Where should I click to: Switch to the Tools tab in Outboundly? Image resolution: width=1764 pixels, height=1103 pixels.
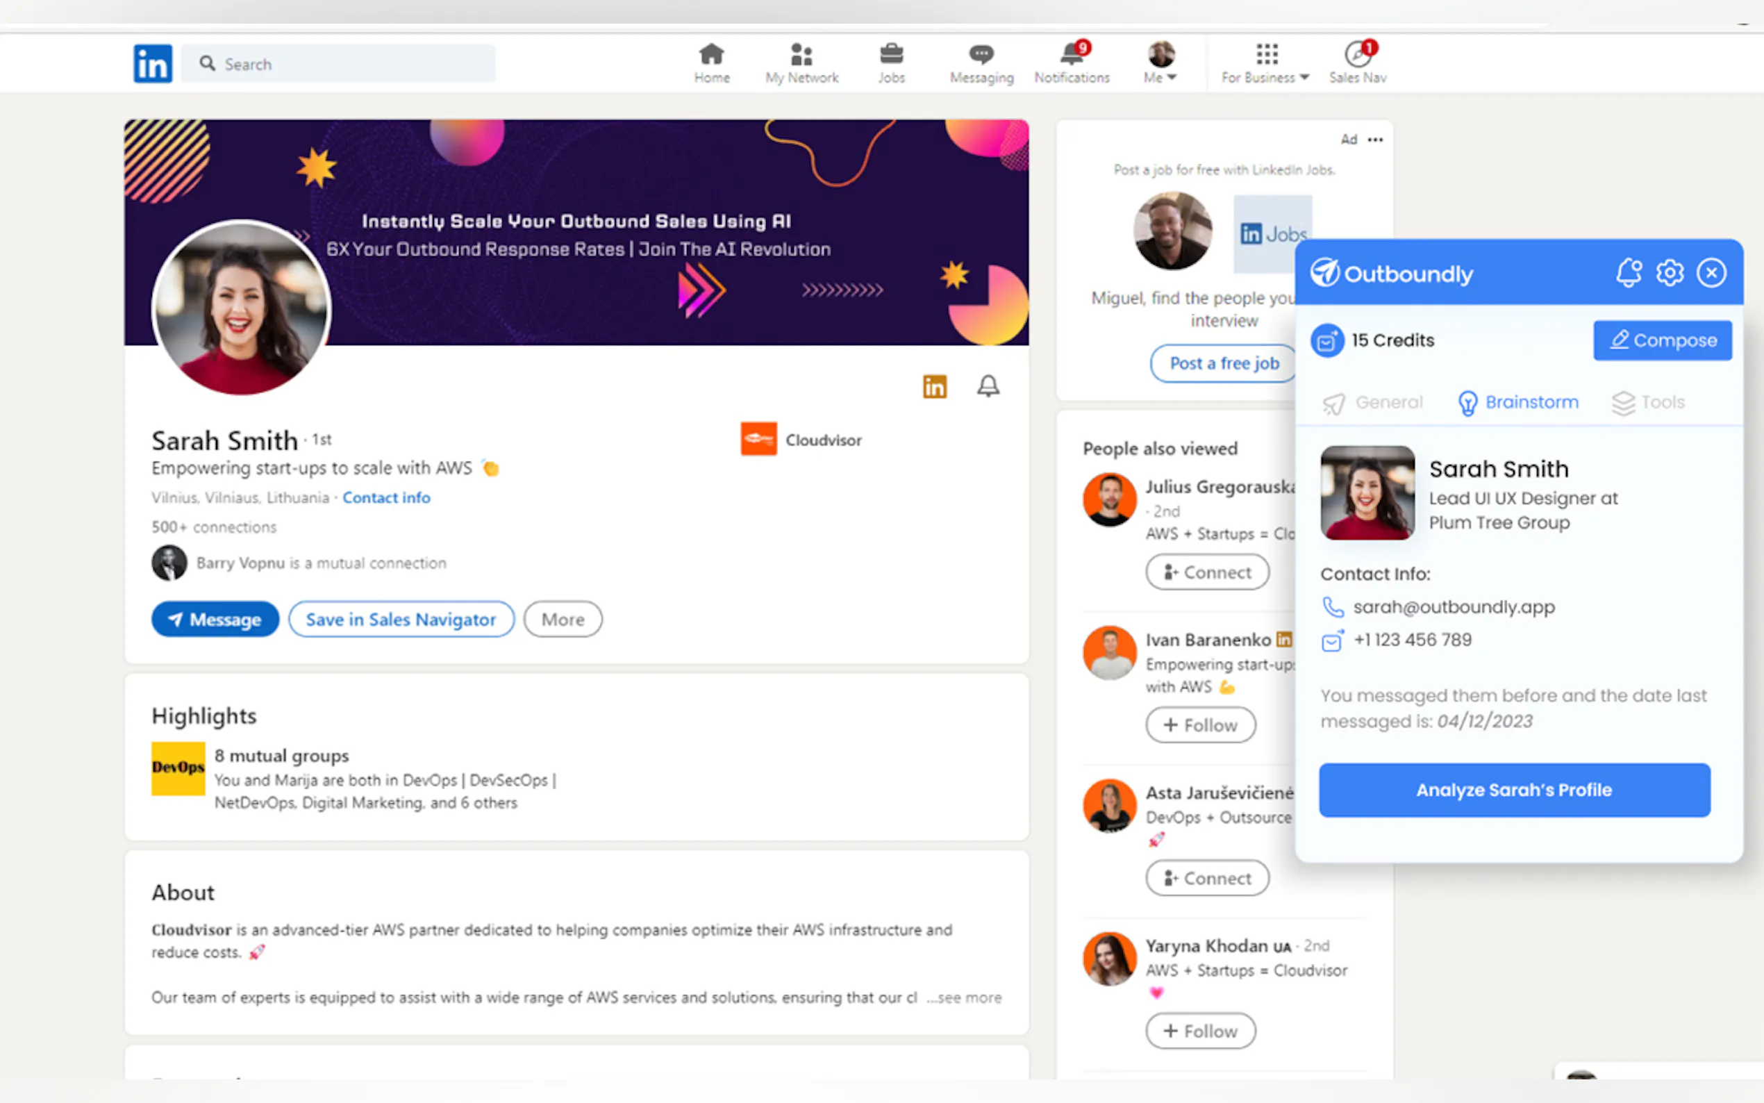click(x=1648, y=402)
